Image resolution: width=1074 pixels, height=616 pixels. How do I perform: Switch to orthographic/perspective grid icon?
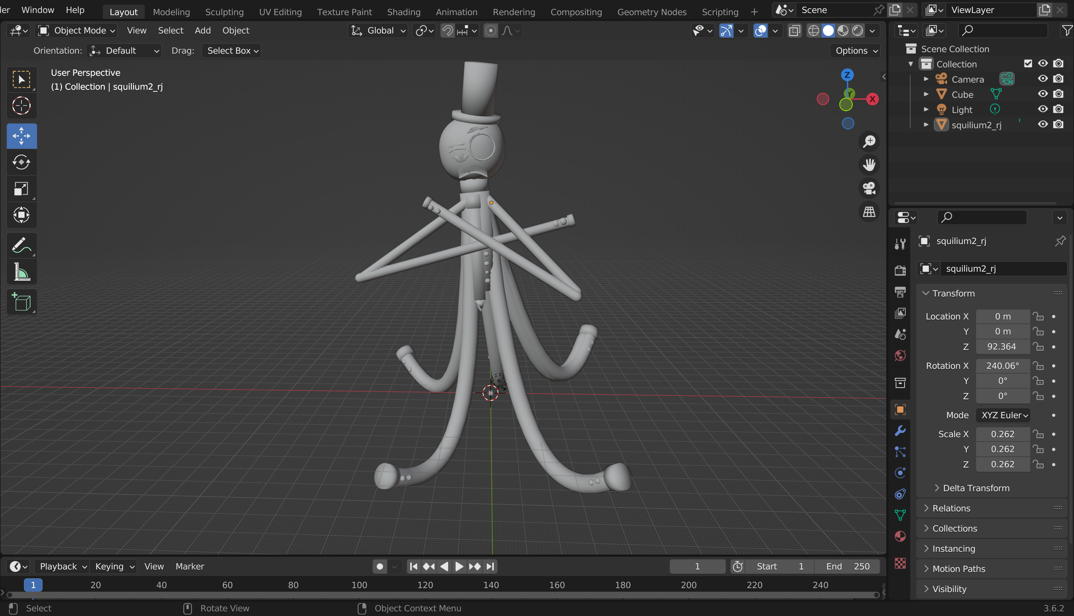869,212
